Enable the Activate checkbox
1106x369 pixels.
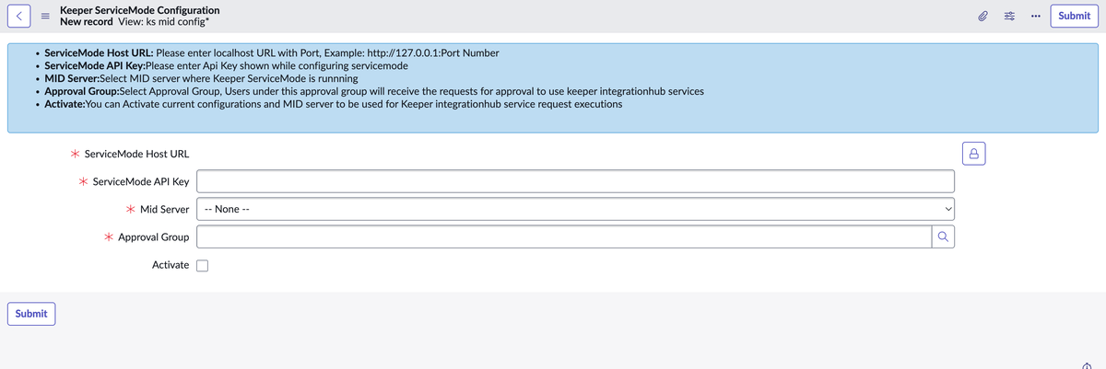pyautogui.click(x=203, y=266)
